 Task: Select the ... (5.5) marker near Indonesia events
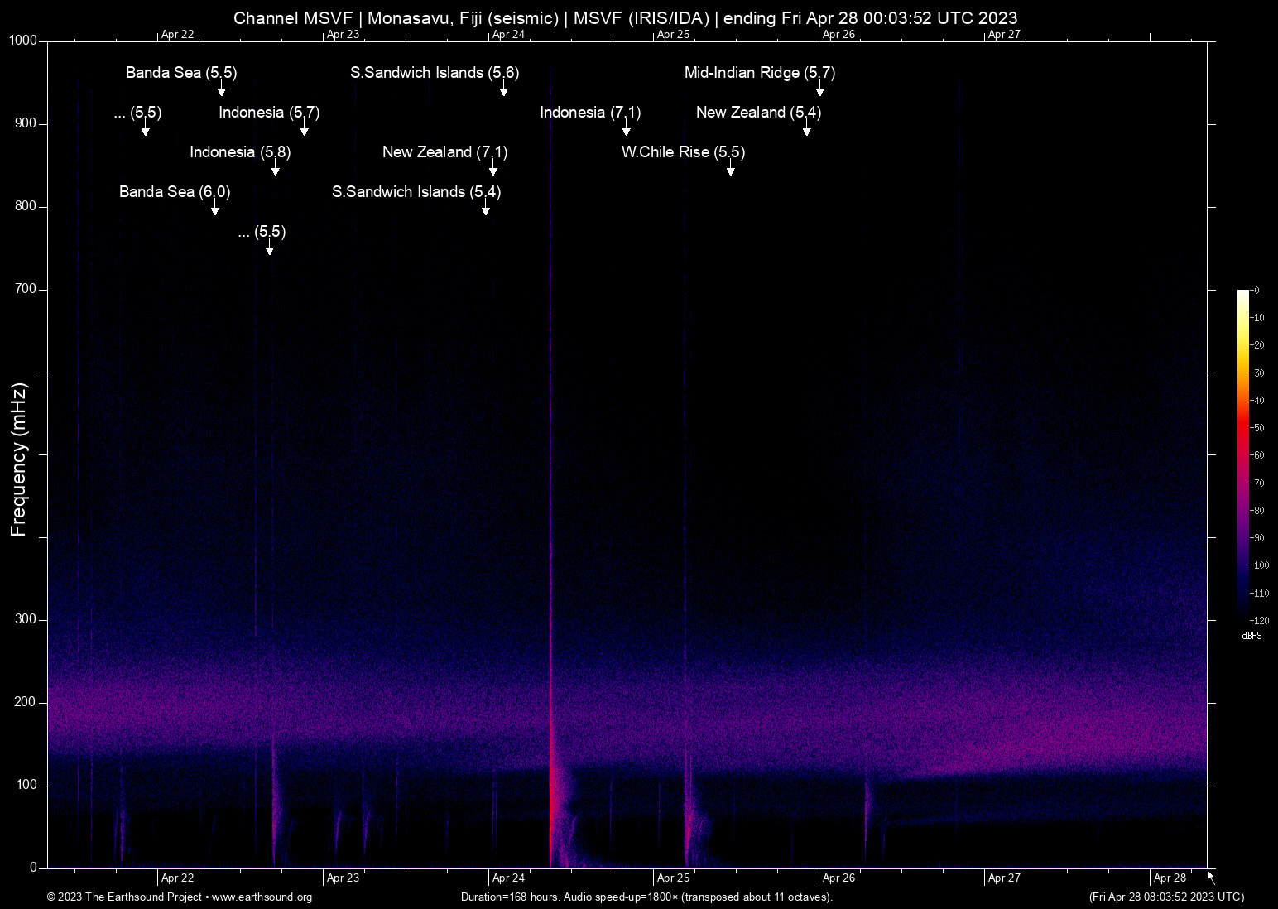[267, 249]
